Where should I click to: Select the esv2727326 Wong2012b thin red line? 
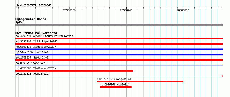pyautogui.click(x=119, y=76)
